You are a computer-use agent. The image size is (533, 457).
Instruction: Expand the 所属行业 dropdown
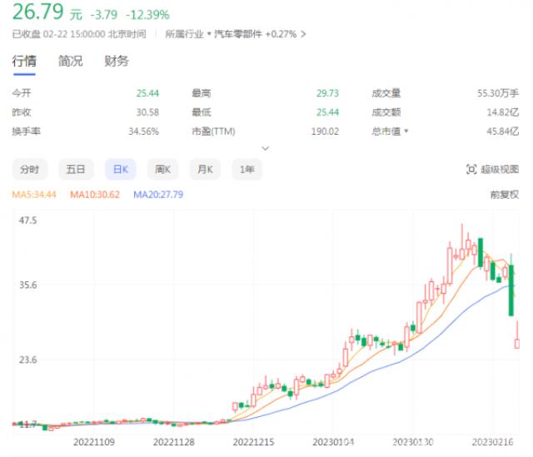click(x=207, y=34)
